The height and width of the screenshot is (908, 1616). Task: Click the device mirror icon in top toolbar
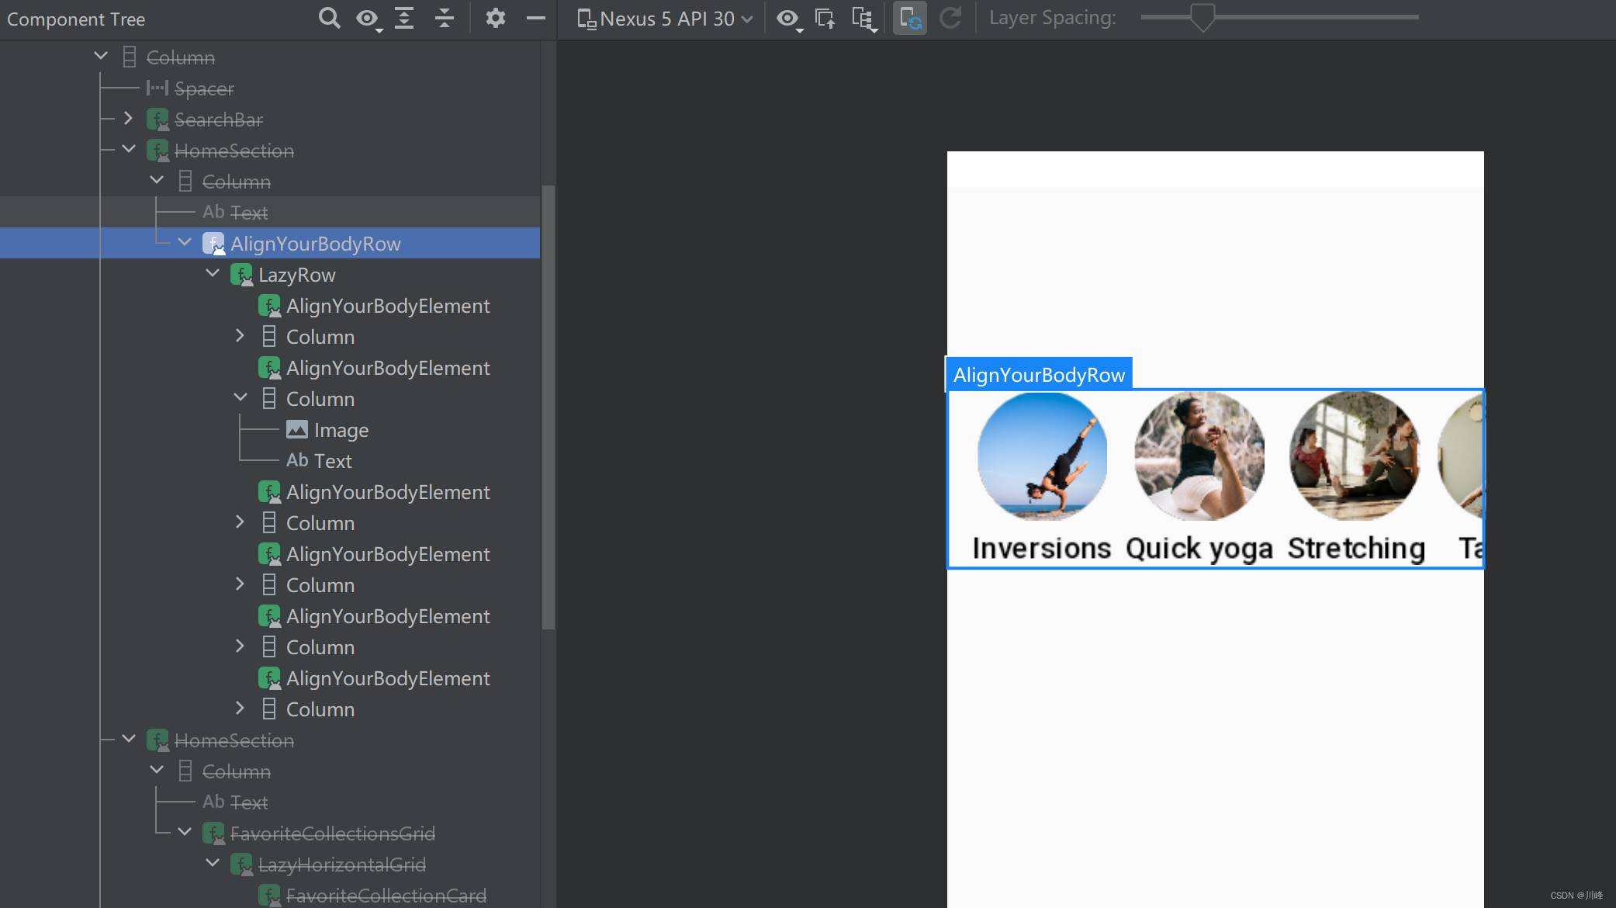pyautogui.click(x=910, y=18)
